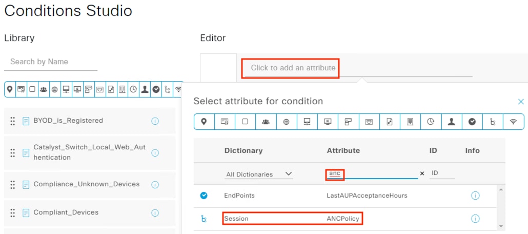
Task: Focus the Attribute filter field containing 'anc'
Action: pos(372,173)
